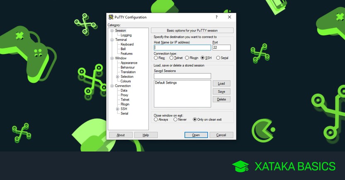Select Never for close window on exit
Image resolution: width=345 pixels, height=180 pixels.
pos(175,120)
